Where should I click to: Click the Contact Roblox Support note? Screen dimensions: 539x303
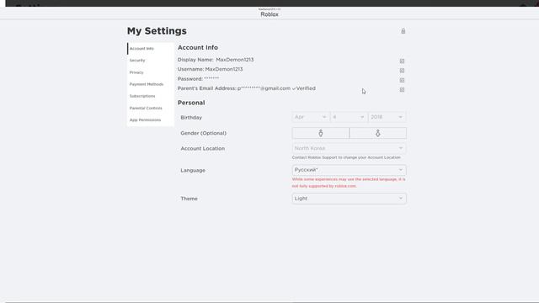pos(346,157)
